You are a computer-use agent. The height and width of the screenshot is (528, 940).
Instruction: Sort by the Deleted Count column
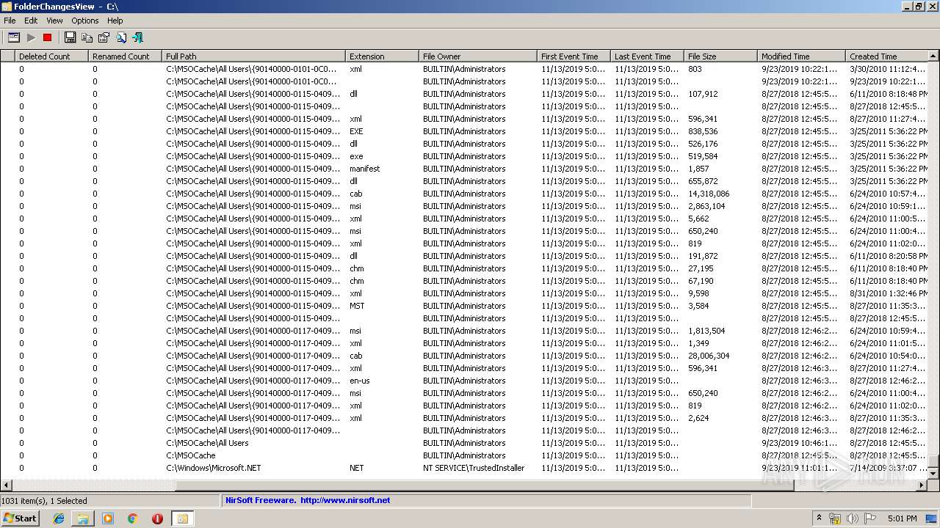(x=51, y=56)
